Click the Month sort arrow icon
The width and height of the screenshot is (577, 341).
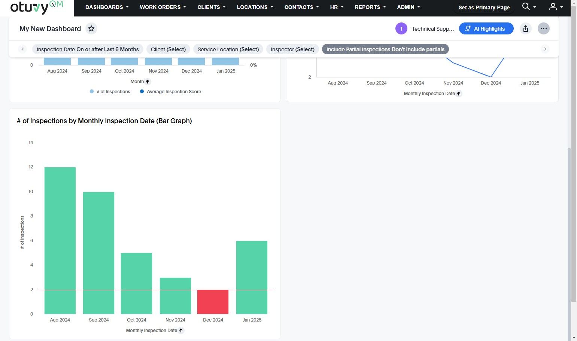pyautogui.click(x=148, y=82)
